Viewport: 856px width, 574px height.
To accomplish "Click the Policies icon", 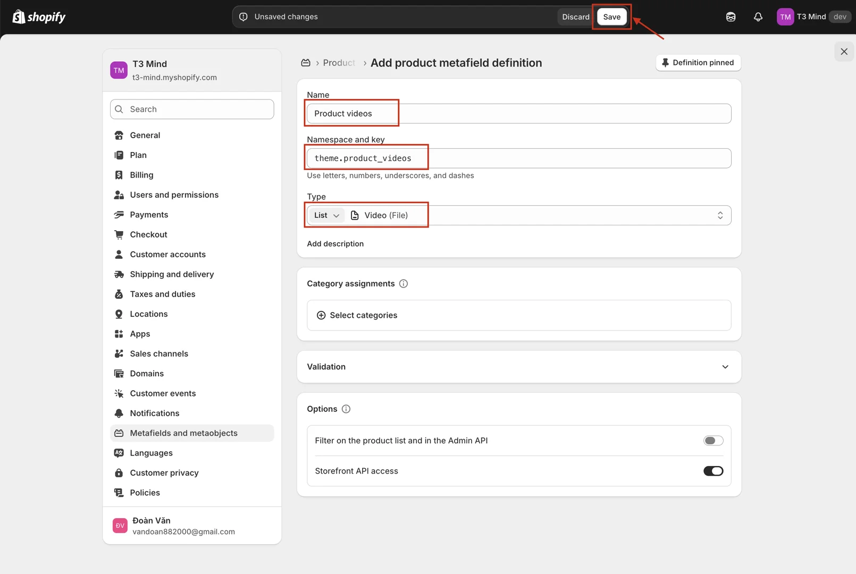I will pos(119,493).
